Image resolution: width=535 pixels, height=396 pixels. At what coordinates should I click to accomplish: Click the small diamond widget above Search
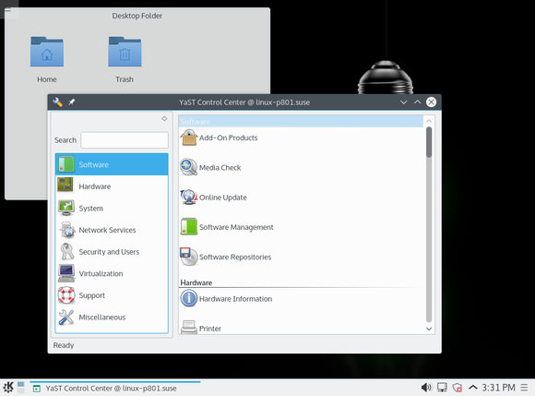coord(164,118)
